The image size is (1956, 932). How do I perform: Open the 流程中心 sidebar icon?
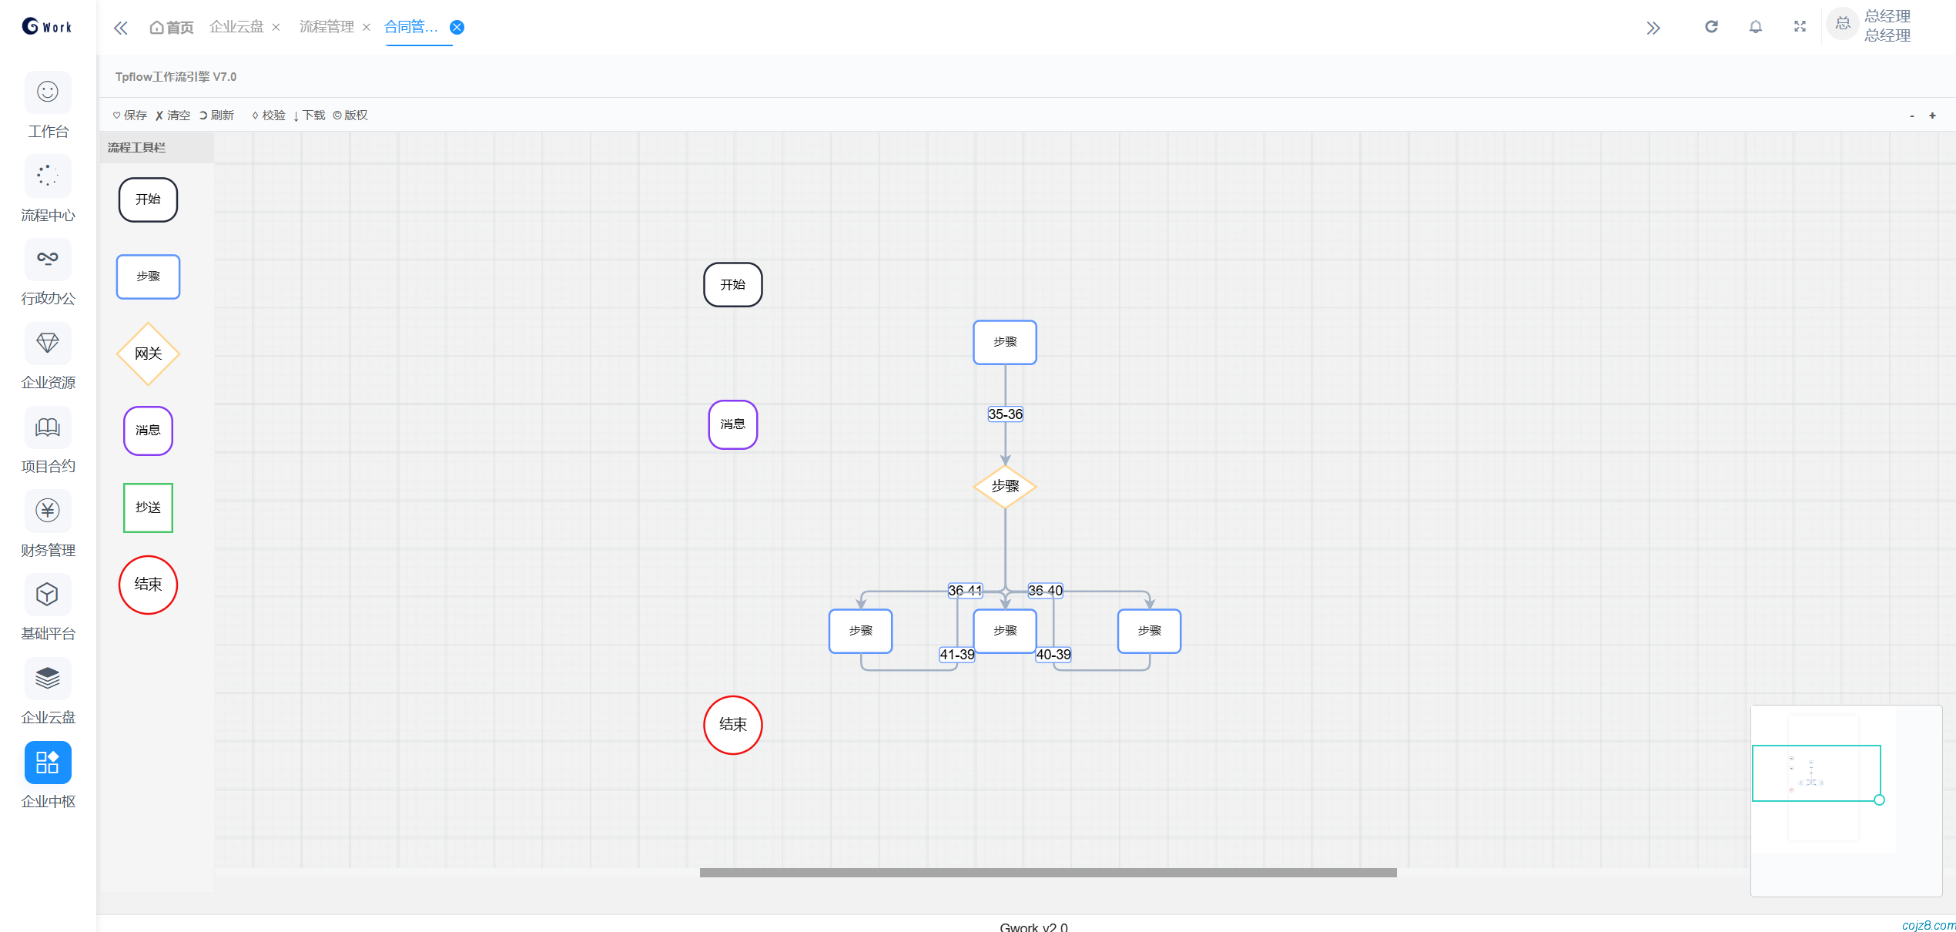click(48, 176)
